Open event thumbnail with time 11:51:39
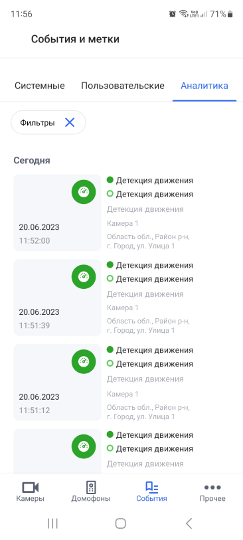The width and height of the screenshot is (243, 540). point(57,298)
